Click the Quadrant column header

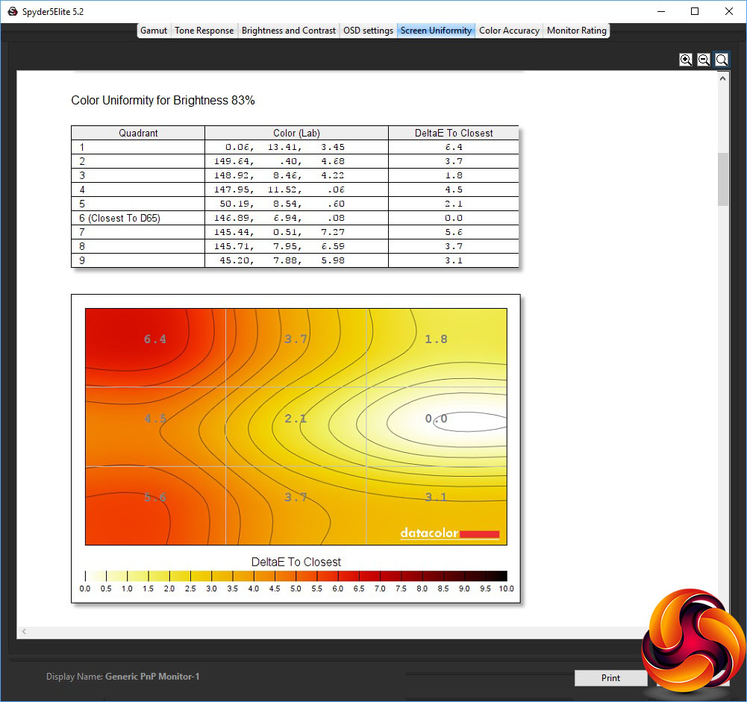click(138, 133)
